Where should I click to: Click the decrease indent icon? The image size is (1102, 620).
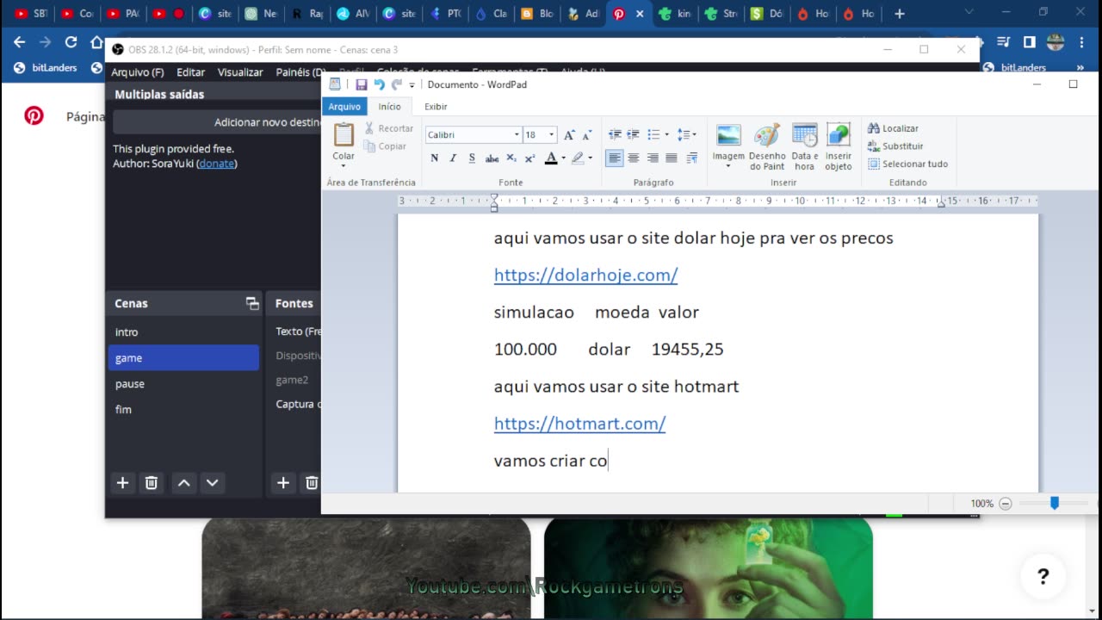click(x=615, y=134)
